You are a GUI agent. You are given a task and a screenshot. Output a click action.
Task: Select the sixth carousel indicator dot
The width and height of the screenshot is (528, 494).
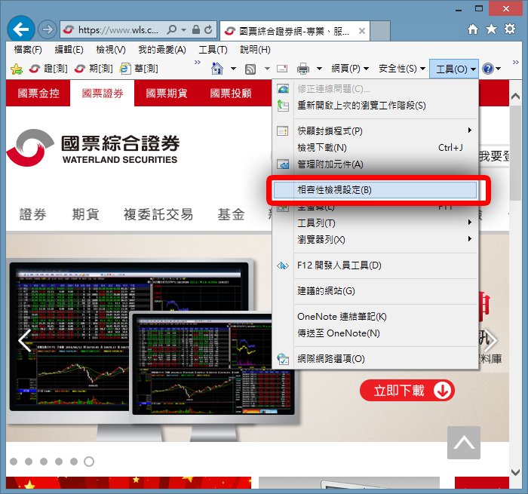coord(89,462)
